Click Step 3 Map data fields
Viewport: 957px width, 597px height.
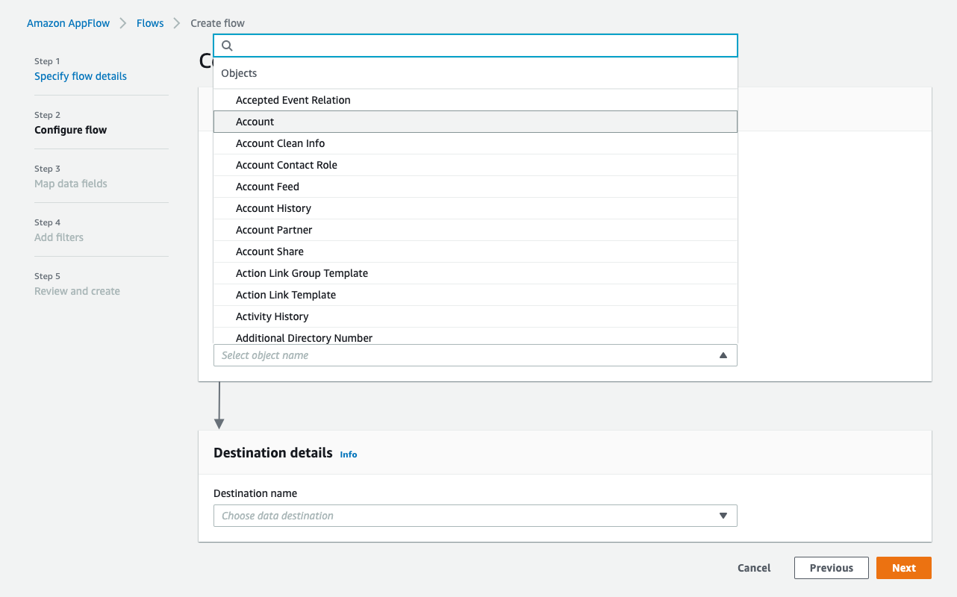pos(70,184)
